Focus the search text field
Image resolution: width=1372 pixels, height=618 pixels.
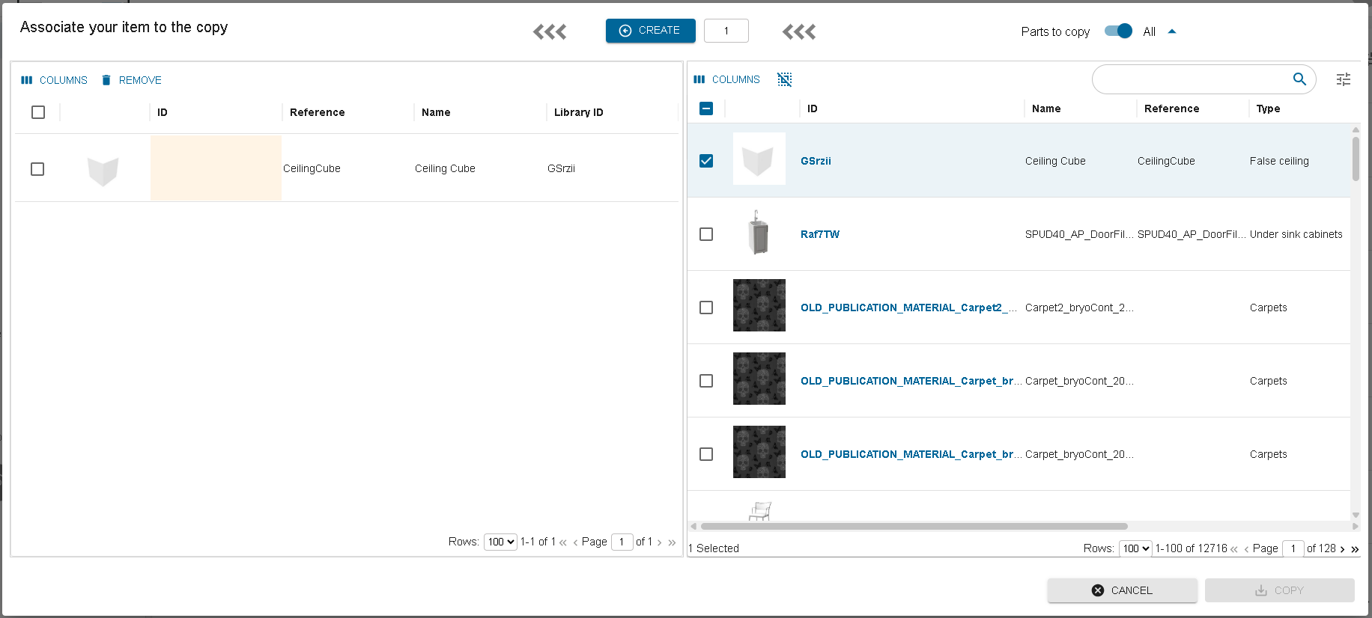[x=1195, y=79]
